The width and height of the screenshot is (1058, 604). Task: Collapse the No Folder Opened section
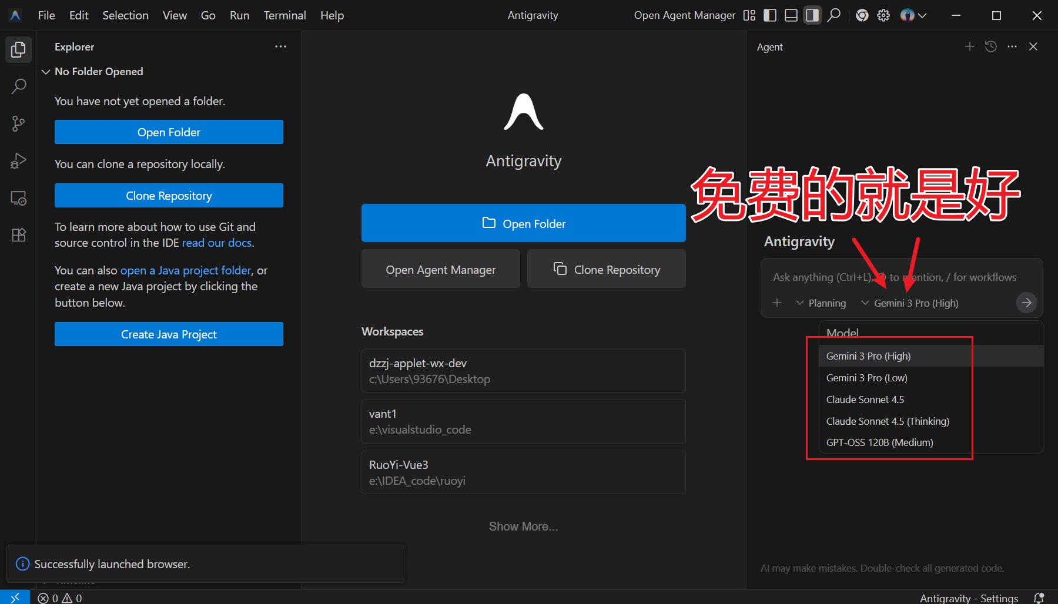point(46,71)
